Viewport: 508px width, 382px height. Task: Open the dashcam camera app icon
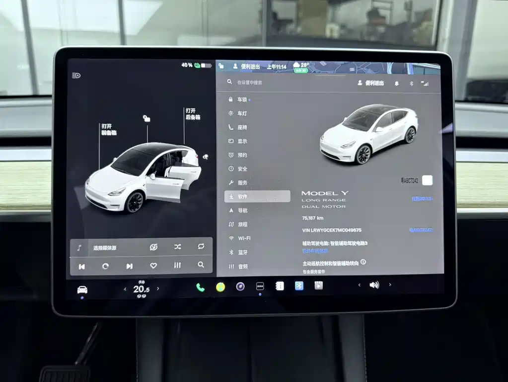click(x=240, y=286)
